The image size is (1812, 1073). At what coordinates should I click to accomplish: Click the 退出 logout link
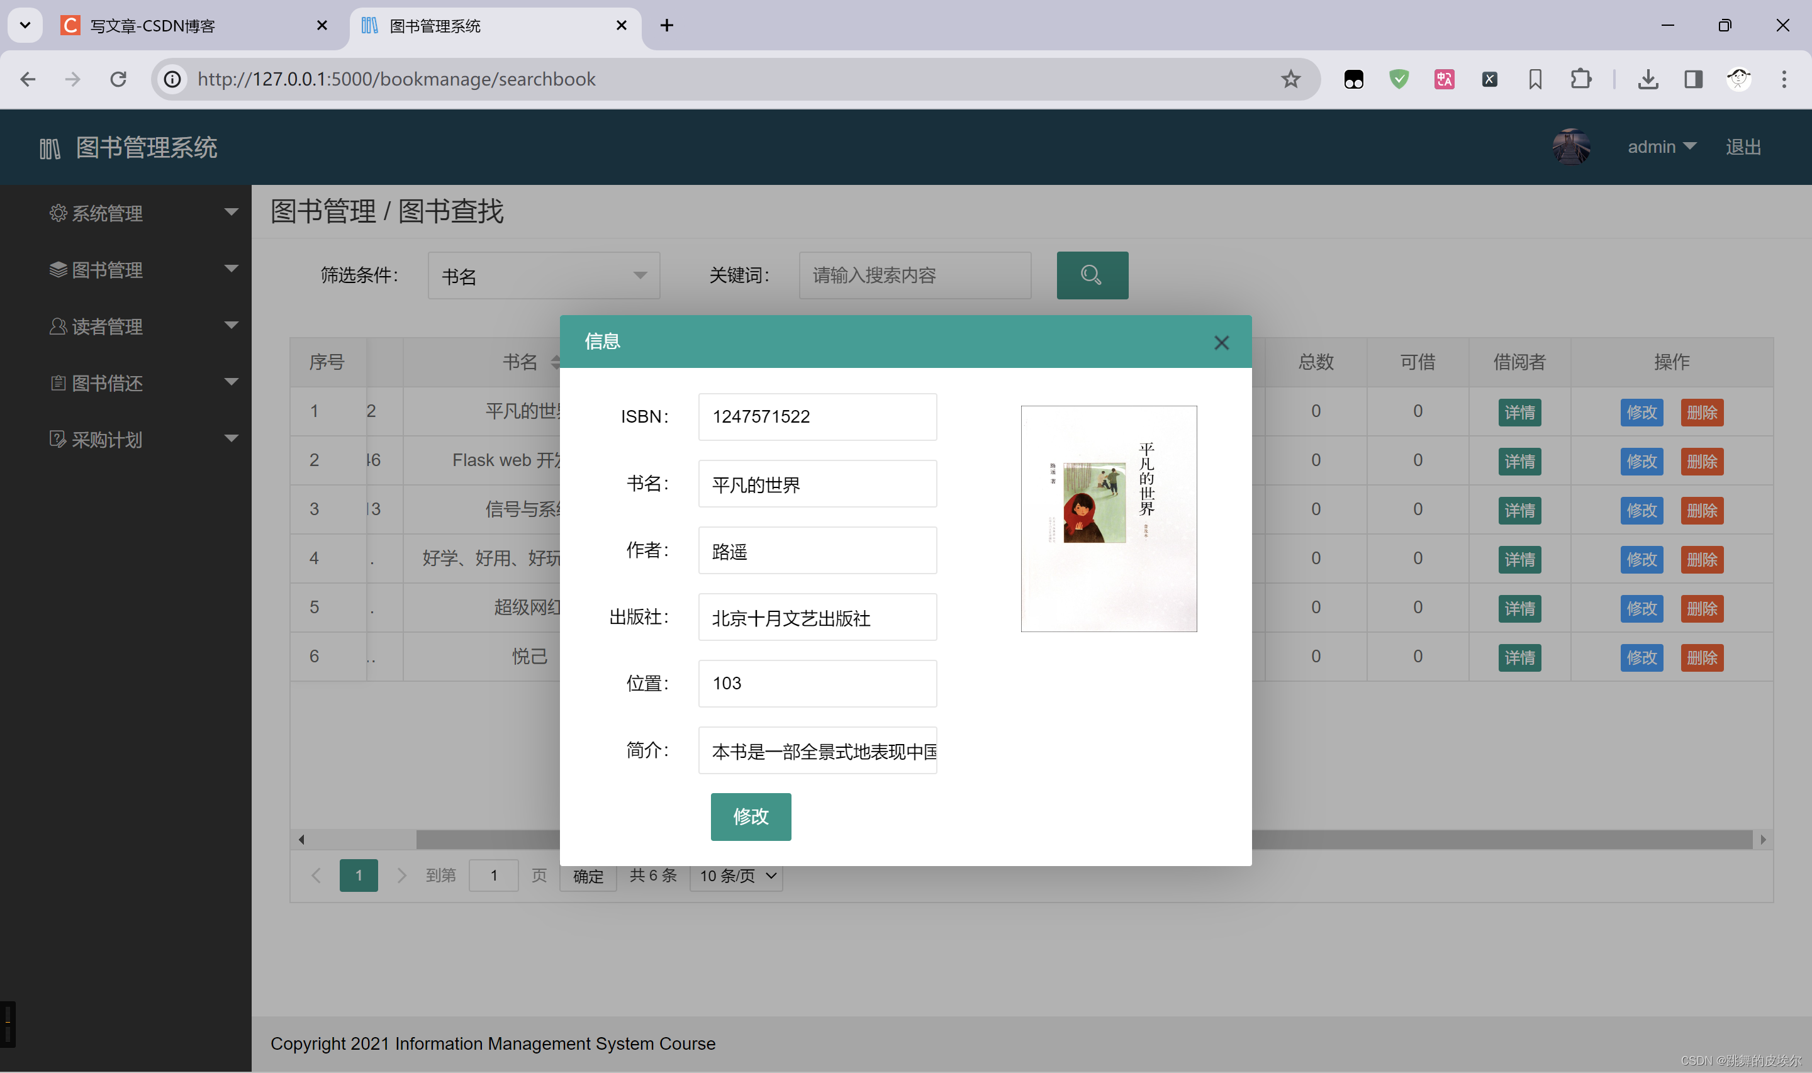pos(1743,147)
